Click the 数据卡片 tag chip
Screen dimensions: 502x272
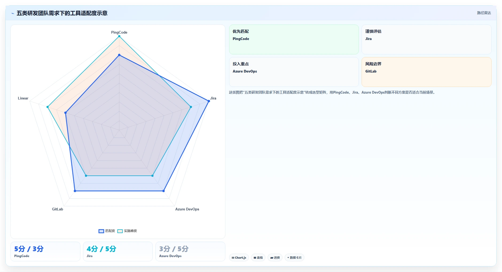295,258
